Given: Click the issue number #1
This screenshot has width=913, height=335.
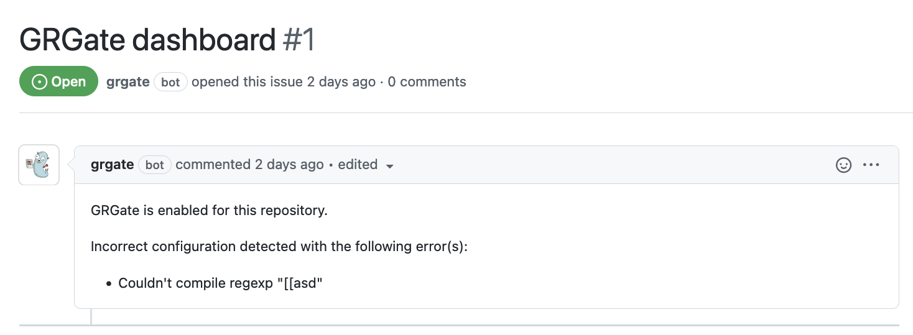Looking at the screenshot, I should (299, 40).
